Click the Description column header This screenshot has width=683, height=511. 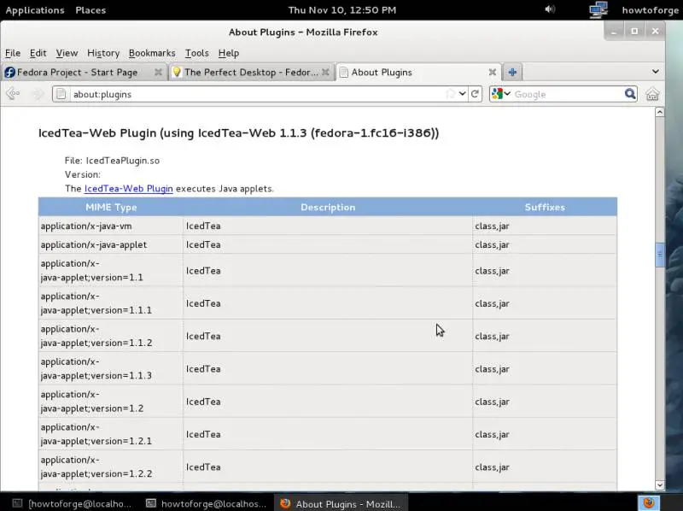(328, 207)
